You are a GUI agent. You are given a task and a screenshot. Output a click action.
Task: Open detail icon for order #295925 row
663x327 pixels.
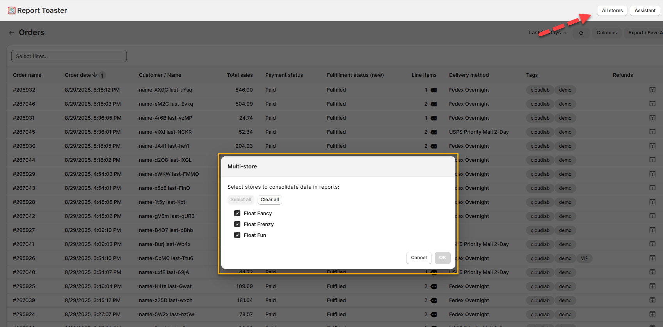pyautogui.click(x=652, y=286)
